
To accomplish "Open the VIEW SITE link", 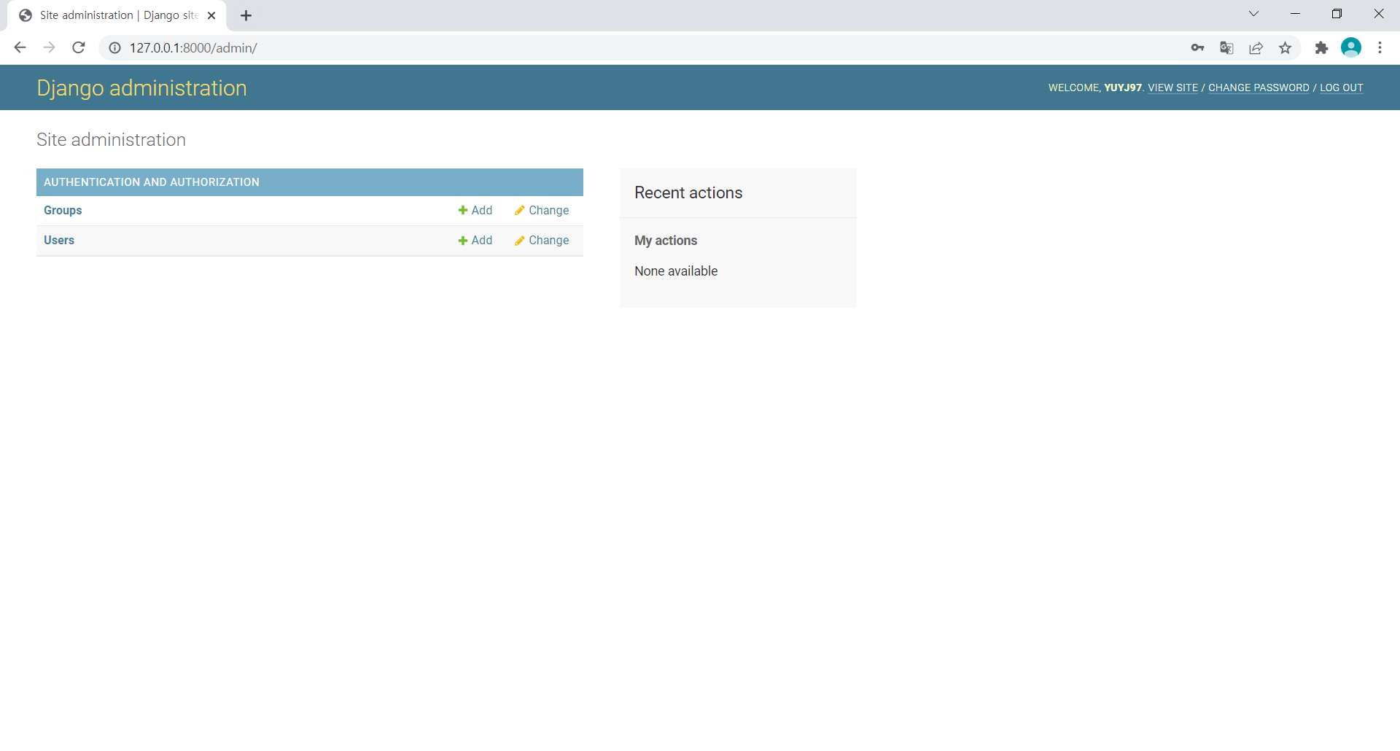I will [1172, 87].
